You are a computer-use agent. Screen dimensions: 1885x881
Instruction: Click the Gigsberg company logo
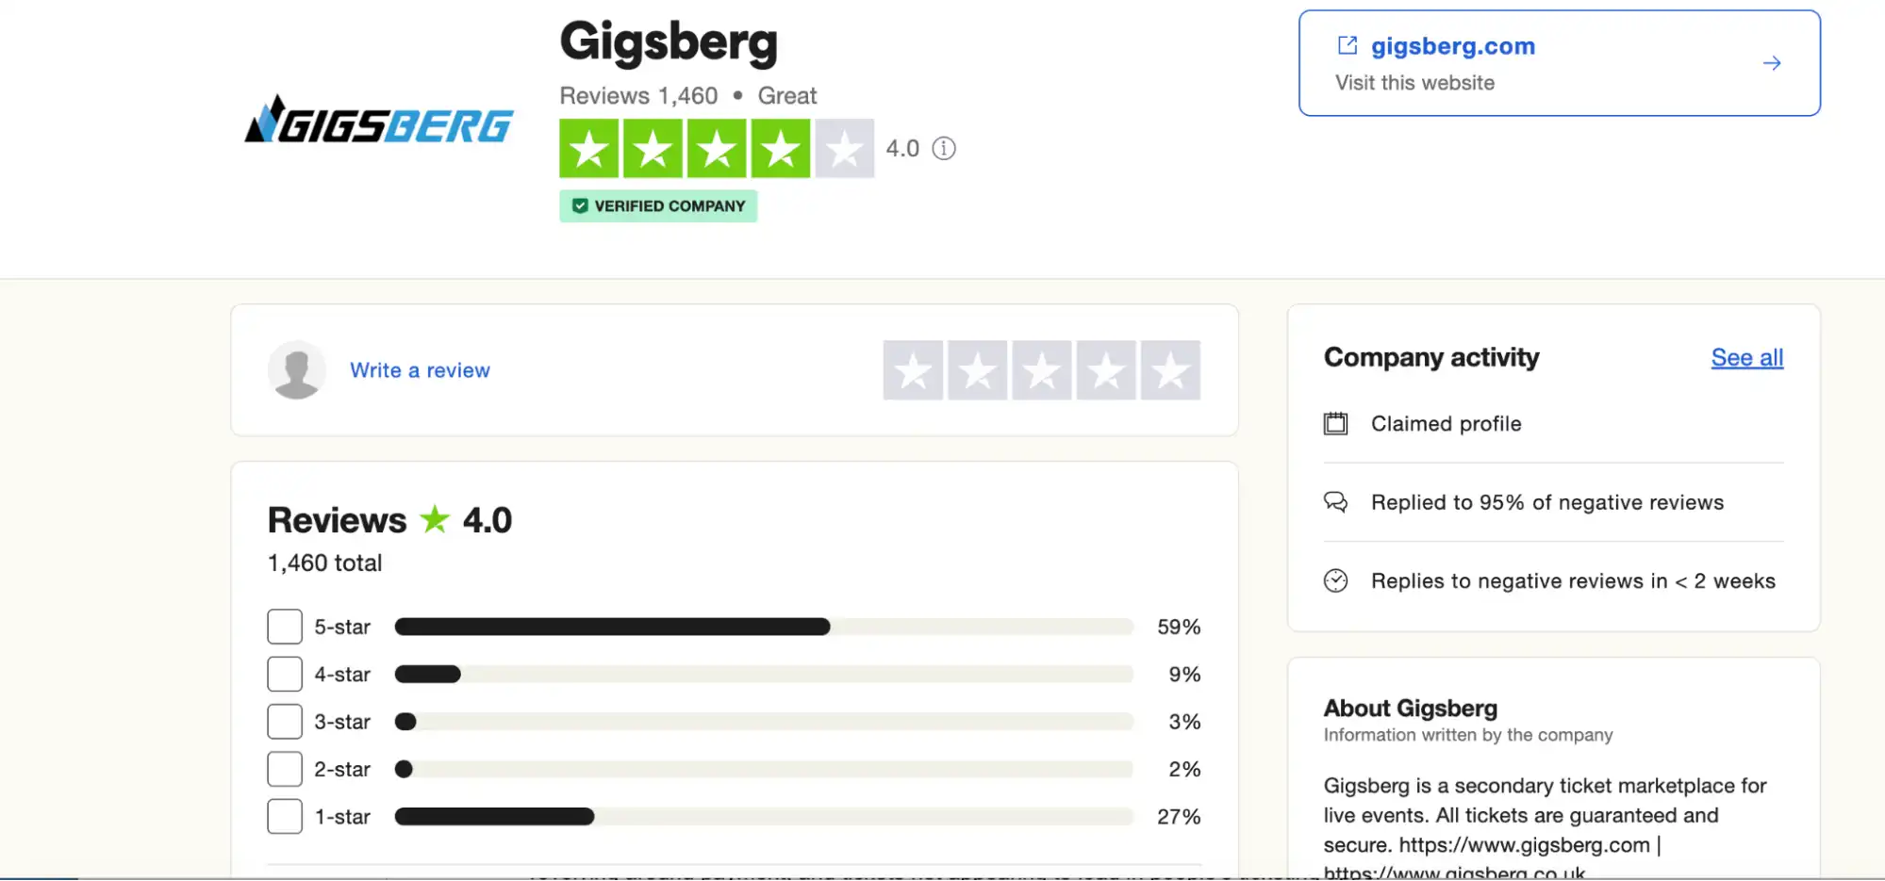377,124
